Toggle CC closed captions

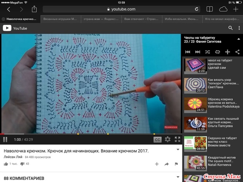[x=158, y=140]
